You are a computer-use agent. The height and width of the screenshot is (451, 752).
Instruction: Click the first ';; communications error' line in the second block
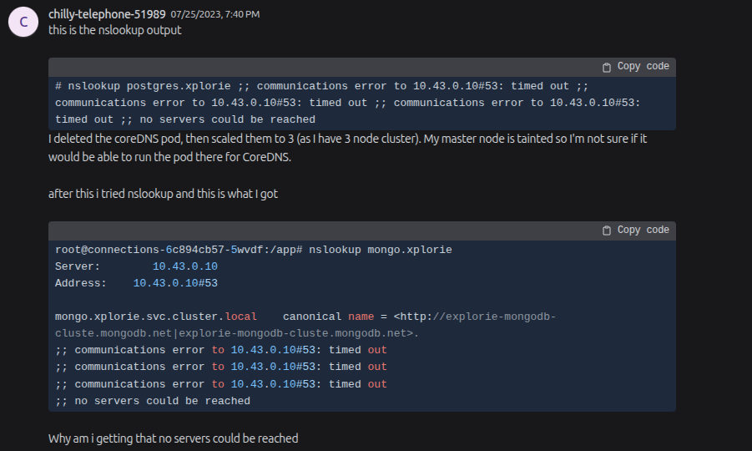(x=221, y=350)
